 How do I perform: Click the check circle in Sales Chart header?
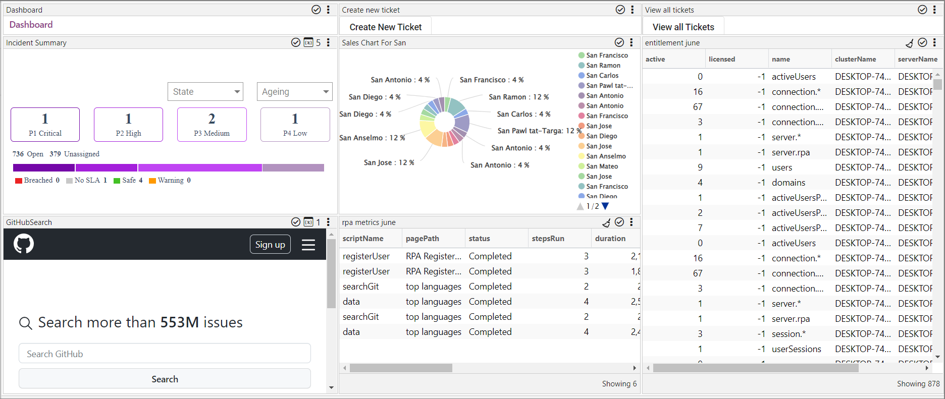(x=619, y=42)
